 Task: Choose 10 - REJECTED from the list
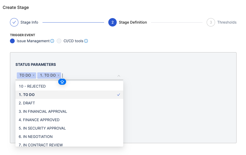click(69, 86)
